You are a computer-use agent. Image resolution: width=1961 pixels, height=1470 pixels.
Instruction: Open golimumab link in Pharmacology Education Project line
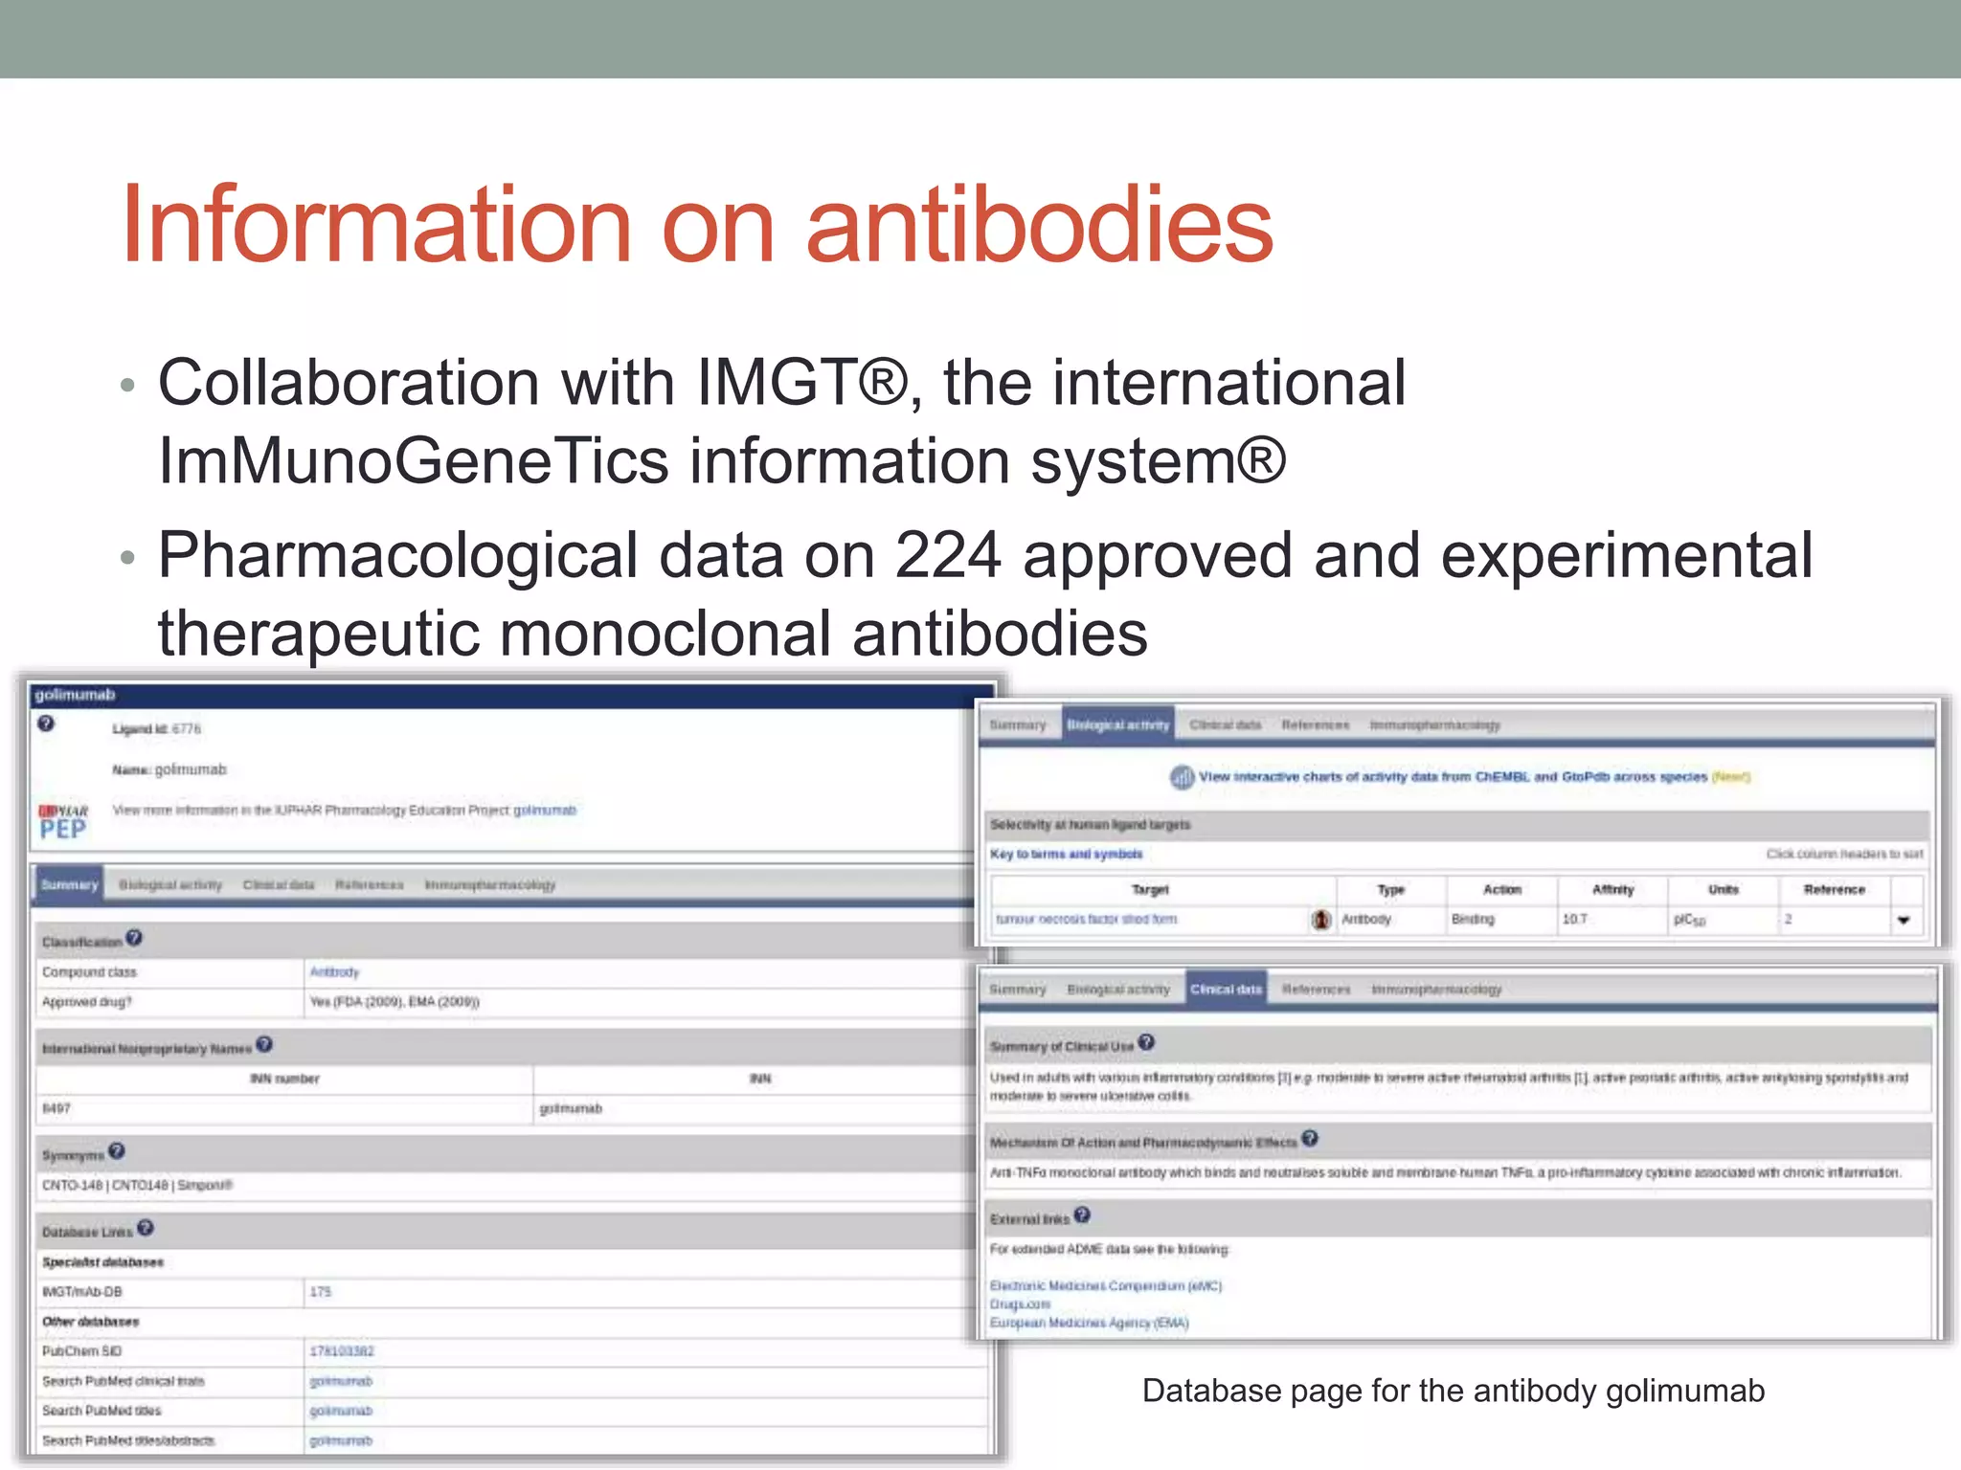pos(545,811)
